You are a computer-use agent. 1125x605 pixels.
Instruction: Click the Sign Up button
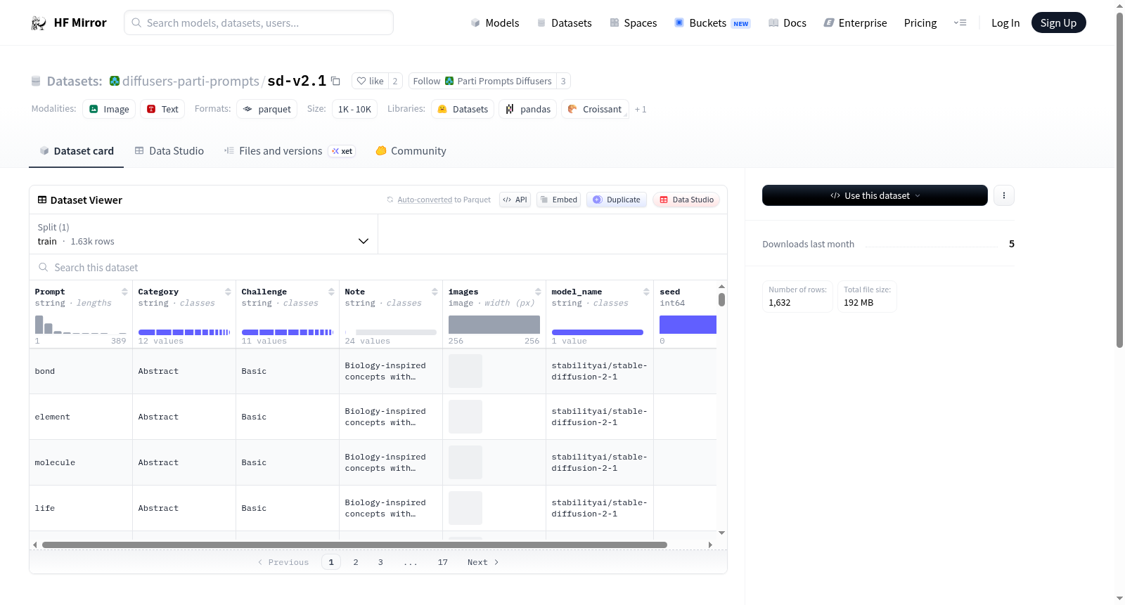[x=1059, y=23]
